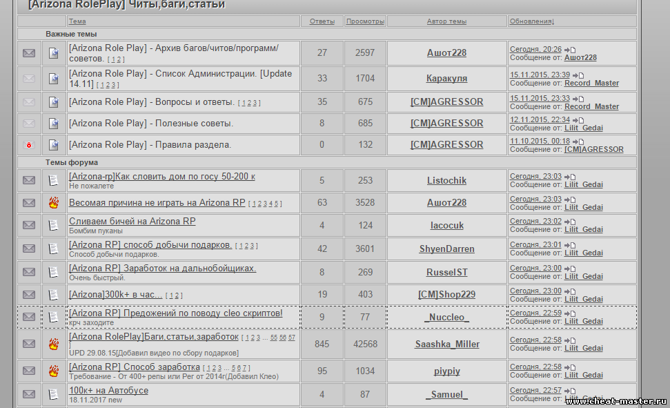This screenshot has height=408, width=670.
Task: Click the pinned-topic icon beside "Вопросы и ответы"
Action: [53, 102]
